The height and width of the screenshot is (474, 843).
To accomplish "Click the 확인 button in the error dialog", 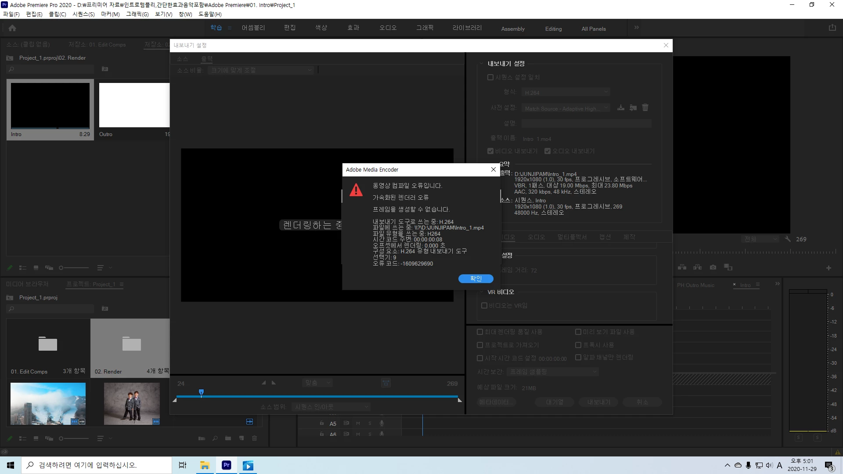I will pos(476,279).
